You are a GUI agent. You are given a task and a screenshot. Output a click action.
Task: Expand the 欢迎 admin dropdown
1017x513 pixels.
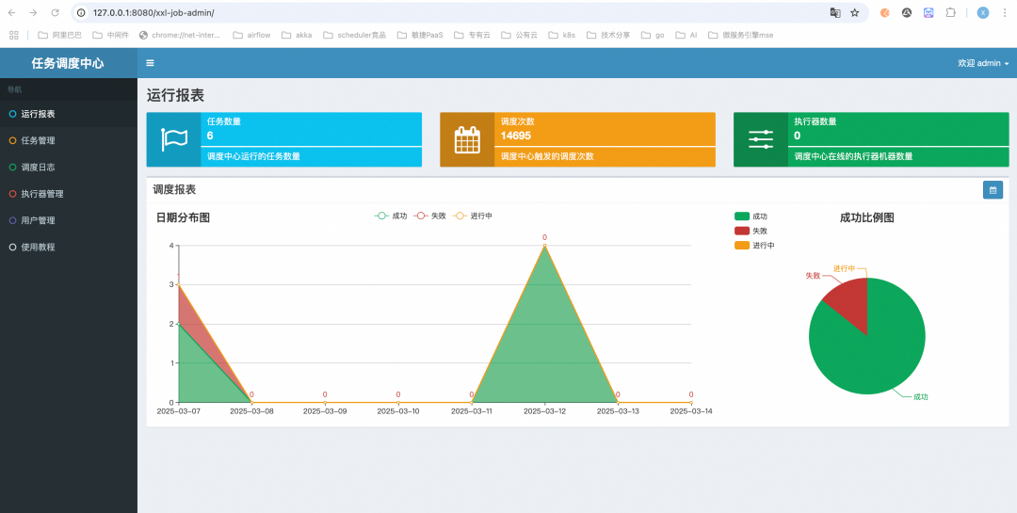(x=983, y=63)
